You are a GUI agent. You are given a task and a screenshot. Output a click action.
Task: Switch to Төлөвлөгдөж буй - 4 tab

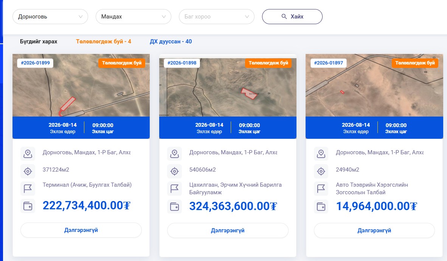(104, 41)
